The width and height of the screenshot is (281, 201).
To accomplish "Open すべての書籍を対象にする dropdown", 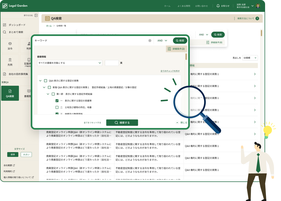I will pyautogui.click(x=70, y=63).
